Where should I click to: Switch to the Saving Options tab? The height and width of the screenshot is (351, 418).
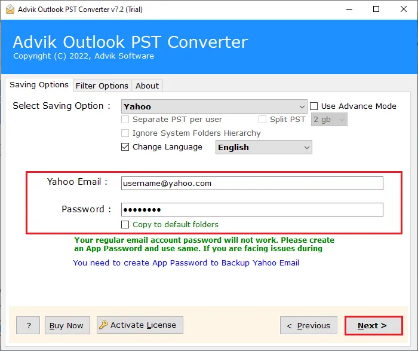(x=39, y=85)
